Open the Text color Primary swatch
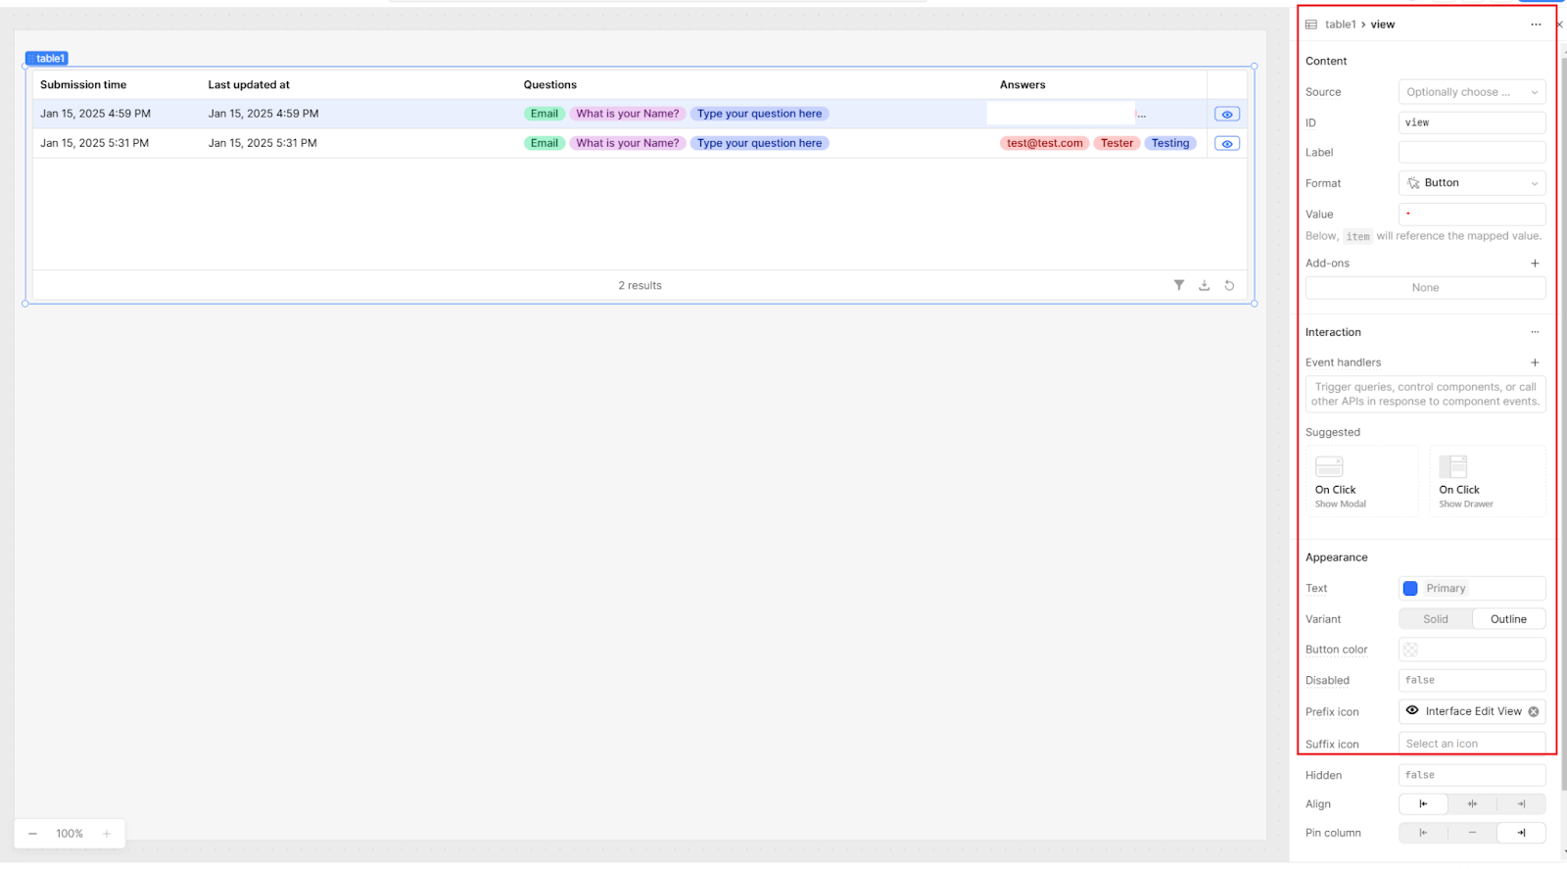Image resolution: width=1567 pixels, height=869 pixels. [1410, 589]
